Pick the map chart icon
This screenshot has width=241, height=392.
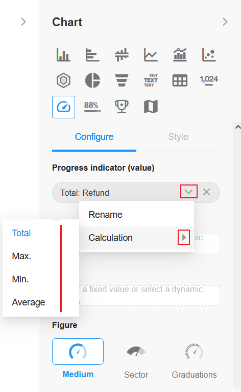[x=151, y=107]
